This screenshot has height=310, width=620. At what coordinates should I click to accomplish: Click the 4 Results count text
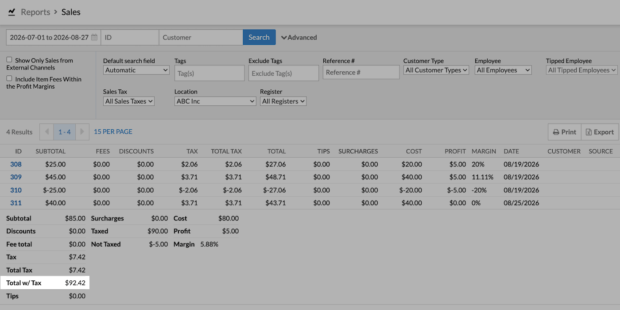[19, 132]
